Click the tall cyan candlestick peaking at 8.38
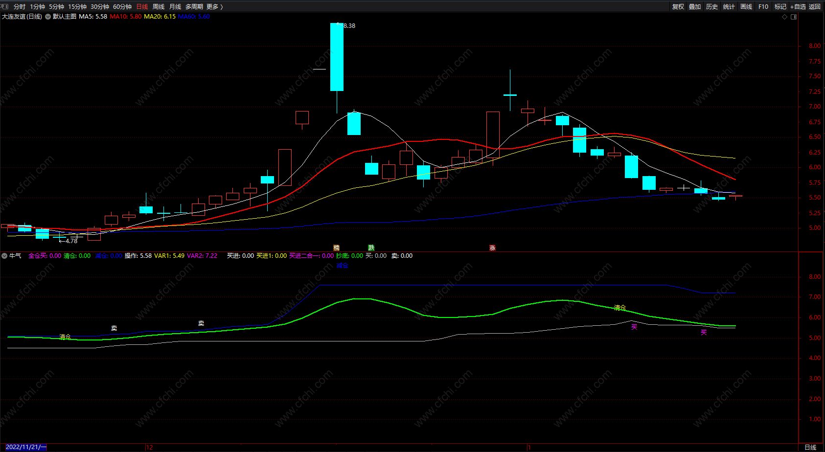 coord(337,57)
